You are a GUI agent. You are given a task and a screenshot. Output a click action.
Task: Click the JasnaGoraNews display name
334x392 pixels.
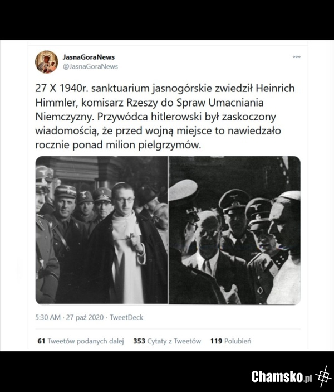pyautogui.click(x=89, y=57)
